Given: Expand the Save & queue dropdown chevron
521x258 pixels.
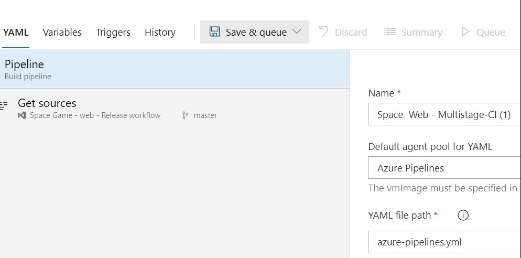Looking at the screenshot, I should [x=297, y=32].
